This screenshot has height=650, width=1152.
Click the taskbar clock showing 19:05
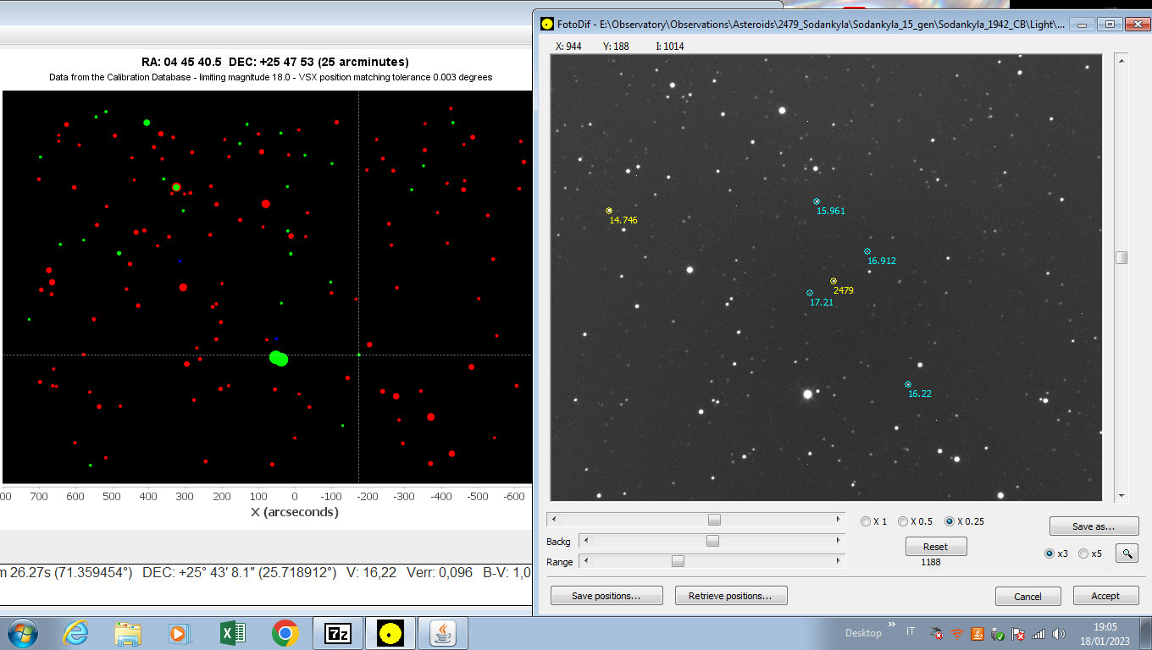[1105, 626]
